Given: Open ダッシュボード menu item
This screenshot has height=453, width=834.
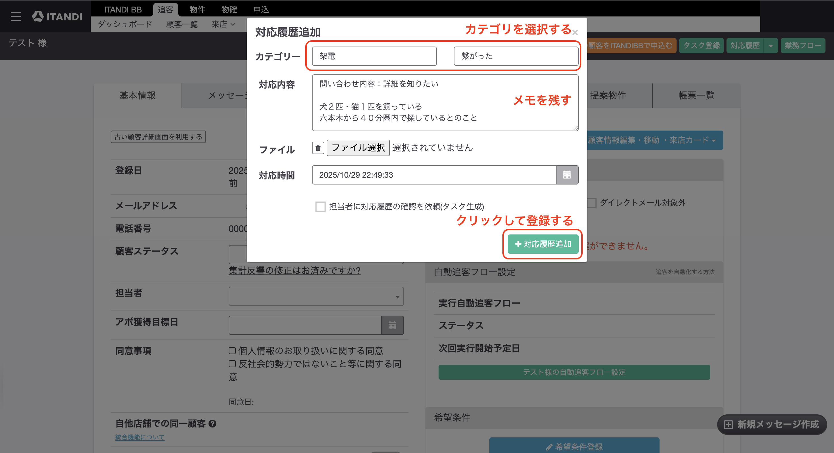Looking at the screenshot, I should (x=125, y=24).
